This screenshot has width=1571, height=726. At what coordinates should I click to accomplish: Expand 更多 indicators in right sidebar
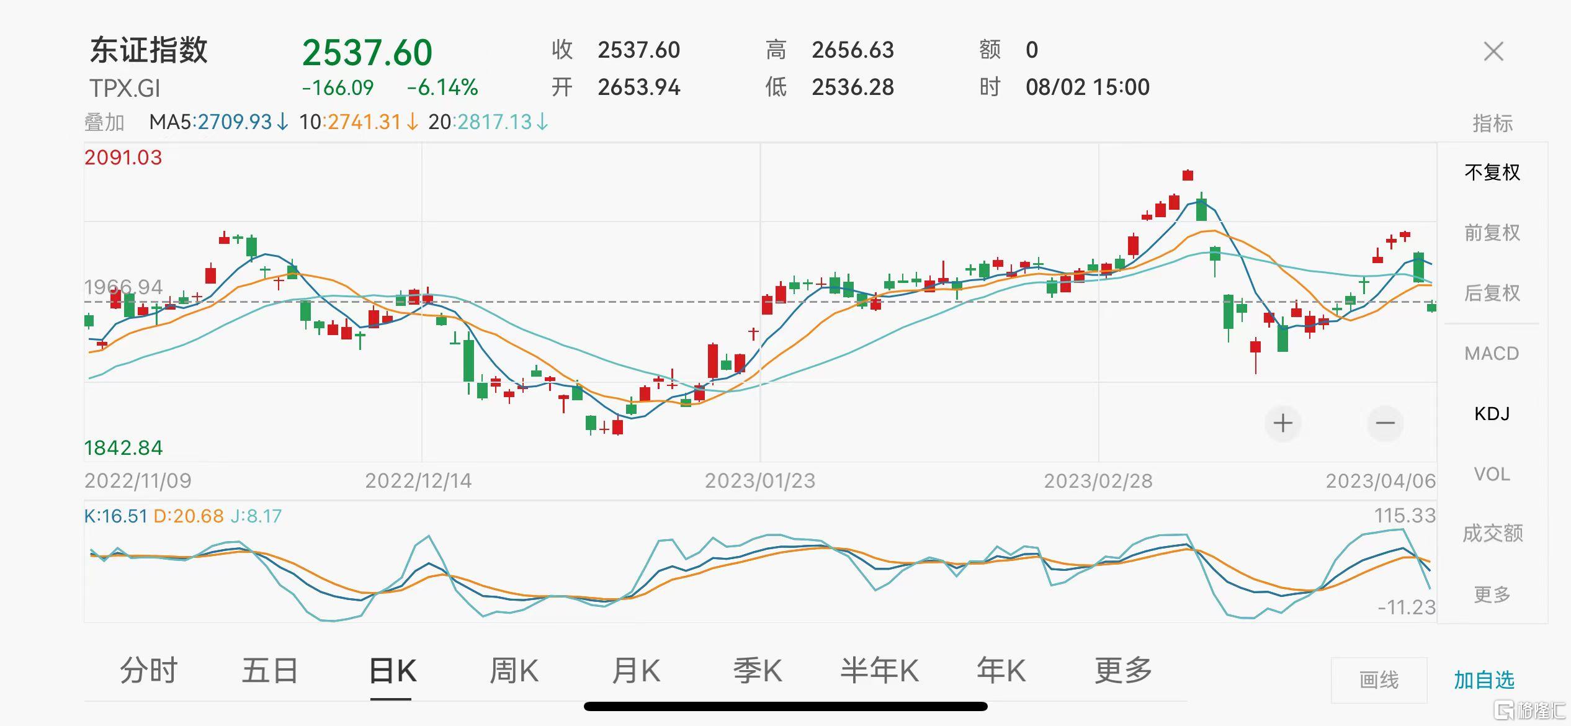[1492, 594]
